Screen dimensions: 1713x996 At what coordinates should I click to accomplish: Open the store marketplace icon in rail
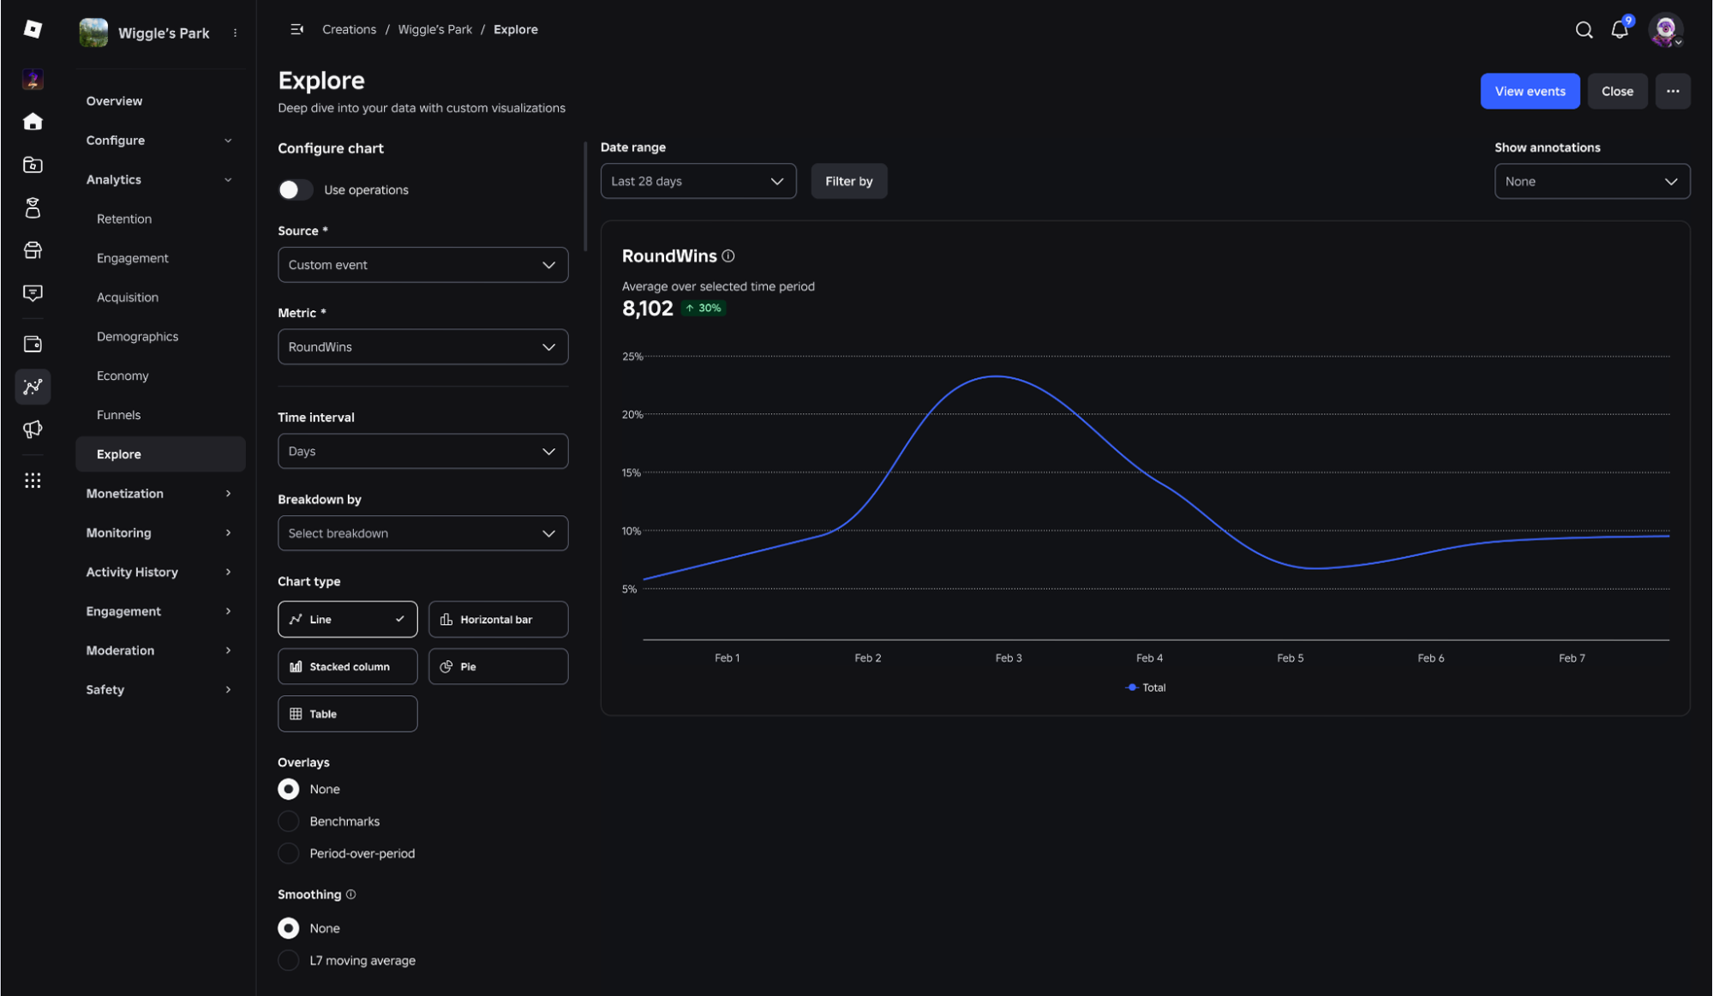33,250
